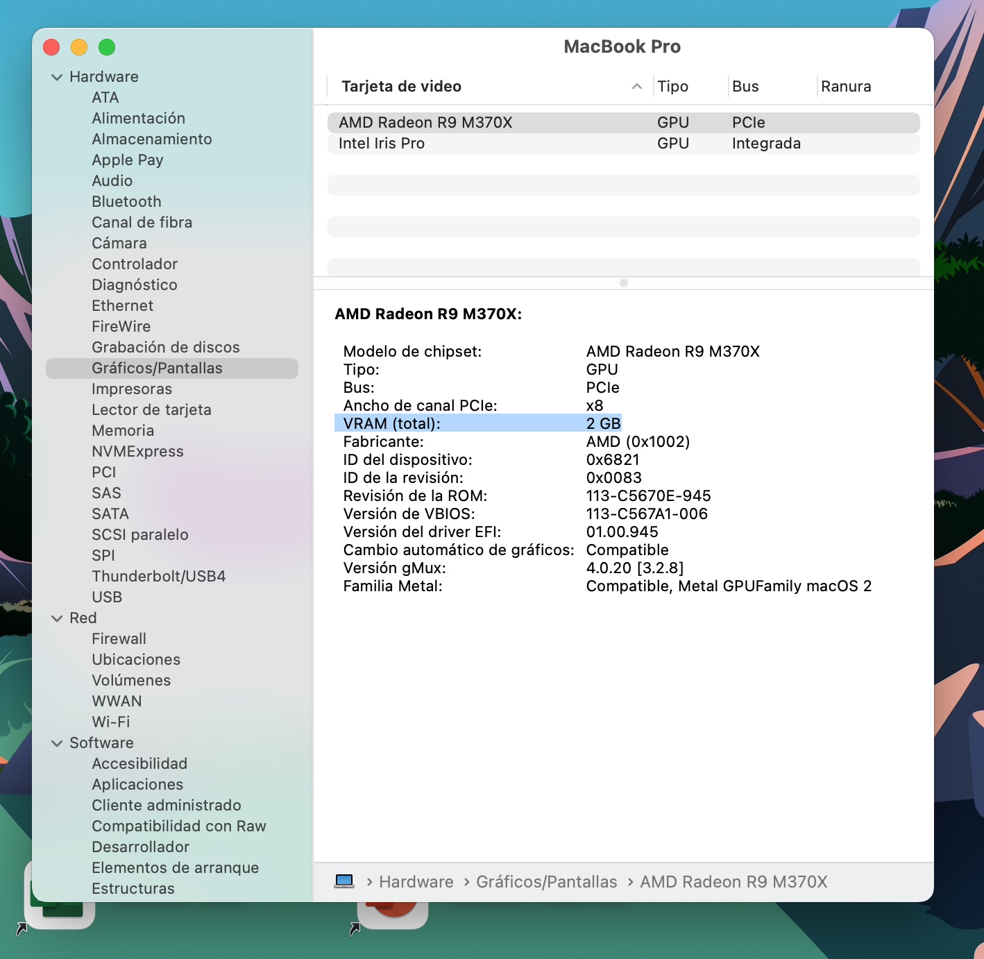Click Gráficos/Pantallas in the path bar
This screenshot has height=959, width=984.
point(546,882)
